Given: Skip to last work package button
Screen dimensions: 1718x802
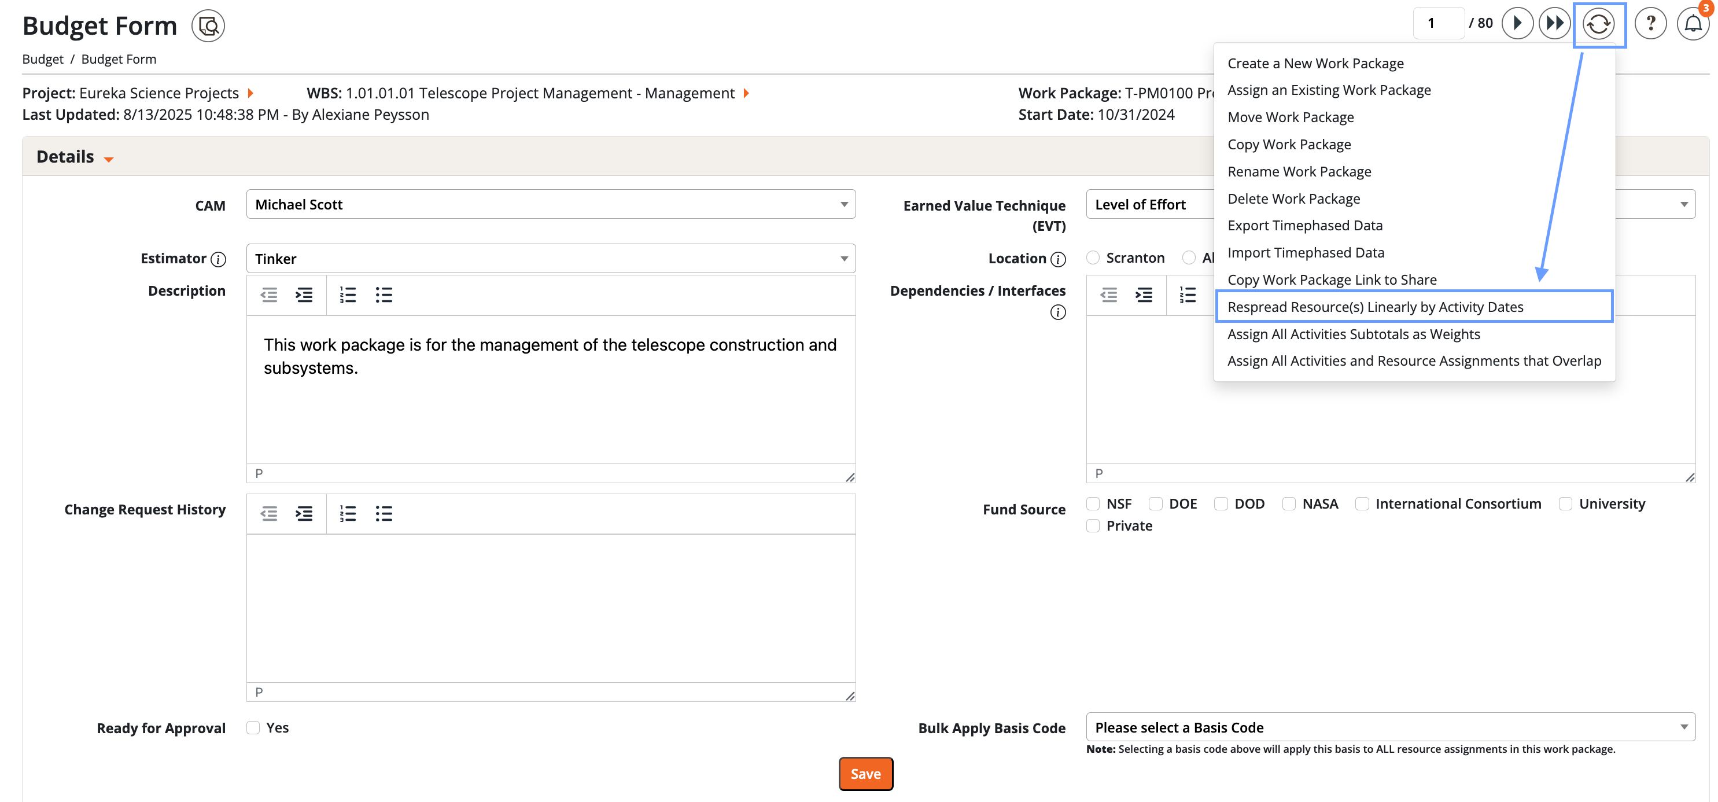Looking at the screenshot, I should (1555, 23).
